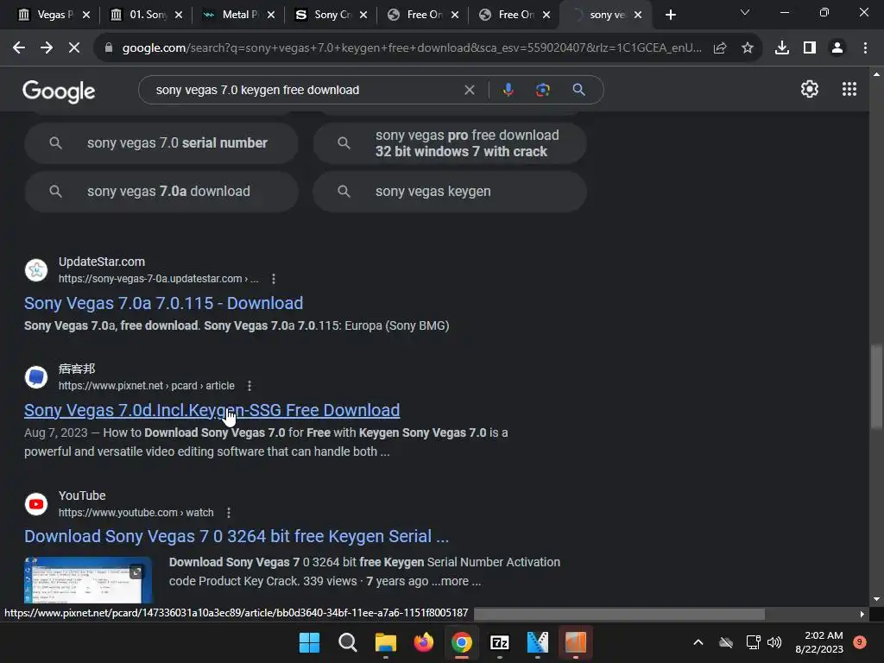884x663 pixels.
Task: Clear the Google search box text
Action: 469,90
